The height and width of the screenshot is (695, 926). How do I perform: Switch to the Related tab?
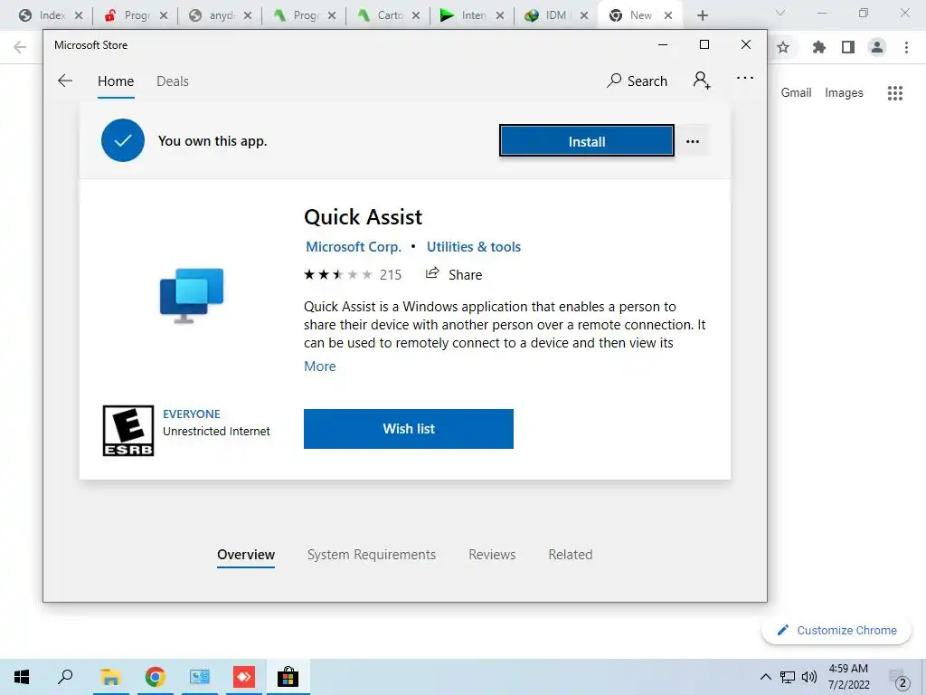pyautogui.click(x=571, y=555)
